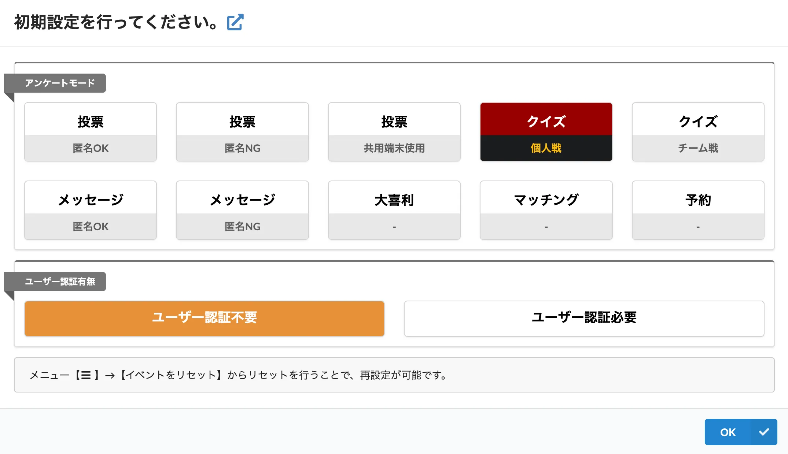Switch to クイズ チーム戦 mode

point(697,132)
